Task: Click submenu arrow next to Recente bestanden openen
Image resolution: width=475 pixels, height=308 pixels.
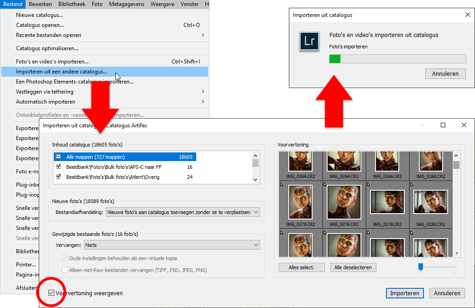Action: point(203,35)
